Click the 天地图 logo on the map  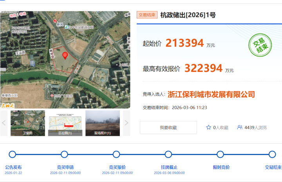7,106
